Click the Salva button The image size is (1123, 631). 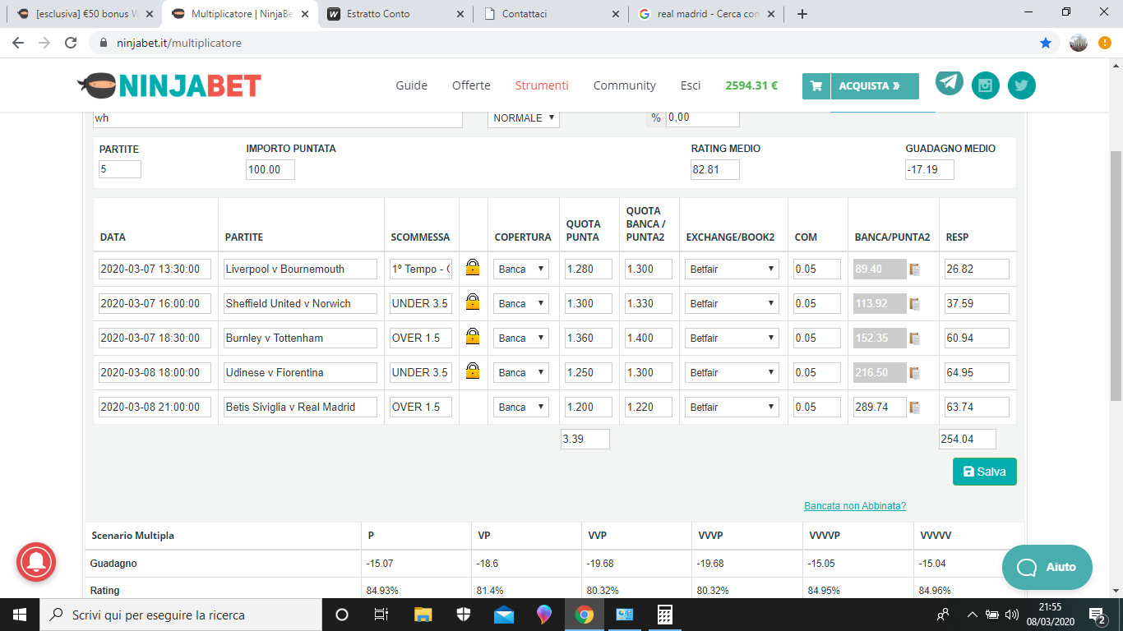pos(984,472)
